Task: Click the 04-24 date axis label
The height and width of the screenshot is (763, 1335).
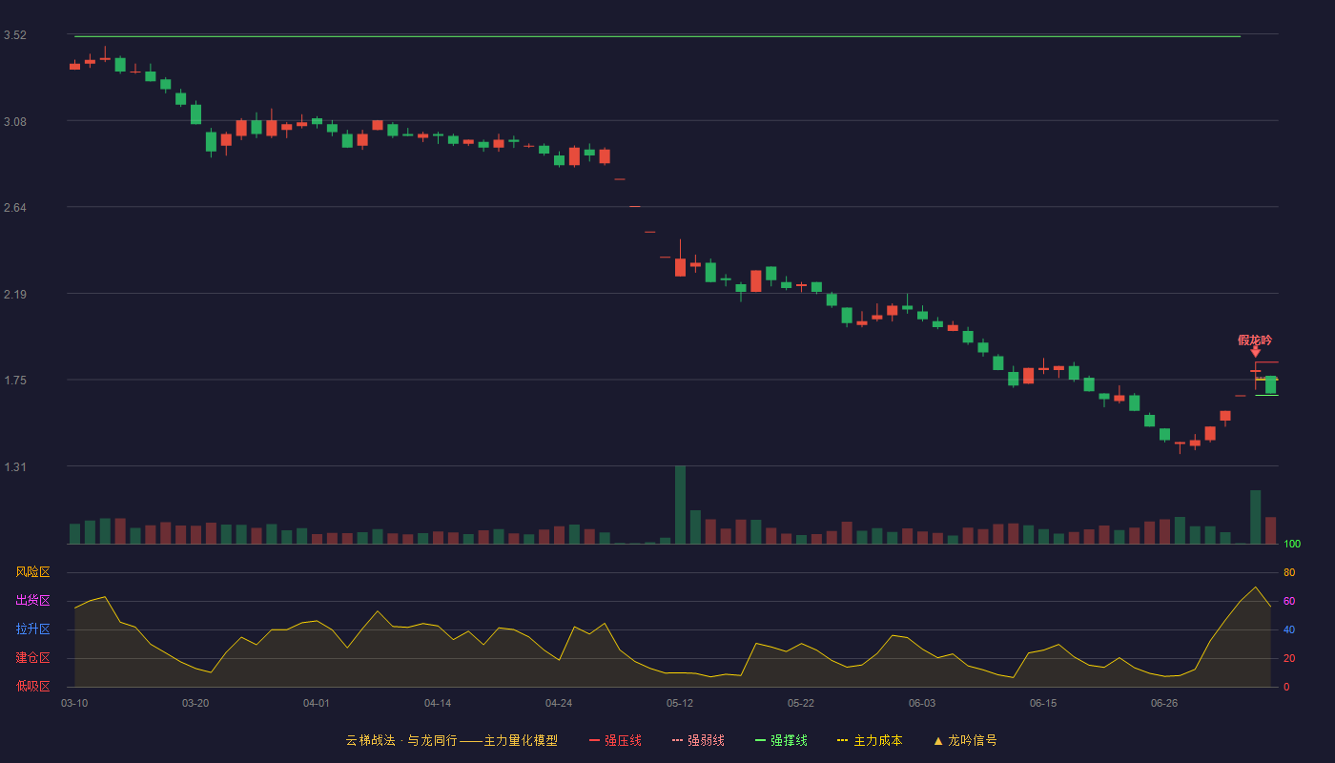Action: click(559, 703)
